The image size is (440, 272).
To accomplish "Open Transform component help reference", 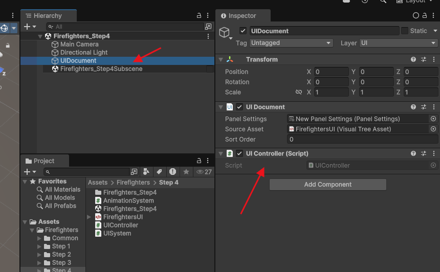I will [413, 59].
